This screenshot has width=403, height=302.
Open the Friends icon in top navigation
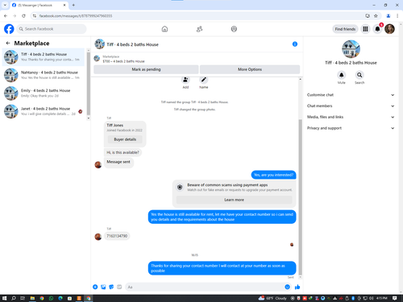pos(199,29)
